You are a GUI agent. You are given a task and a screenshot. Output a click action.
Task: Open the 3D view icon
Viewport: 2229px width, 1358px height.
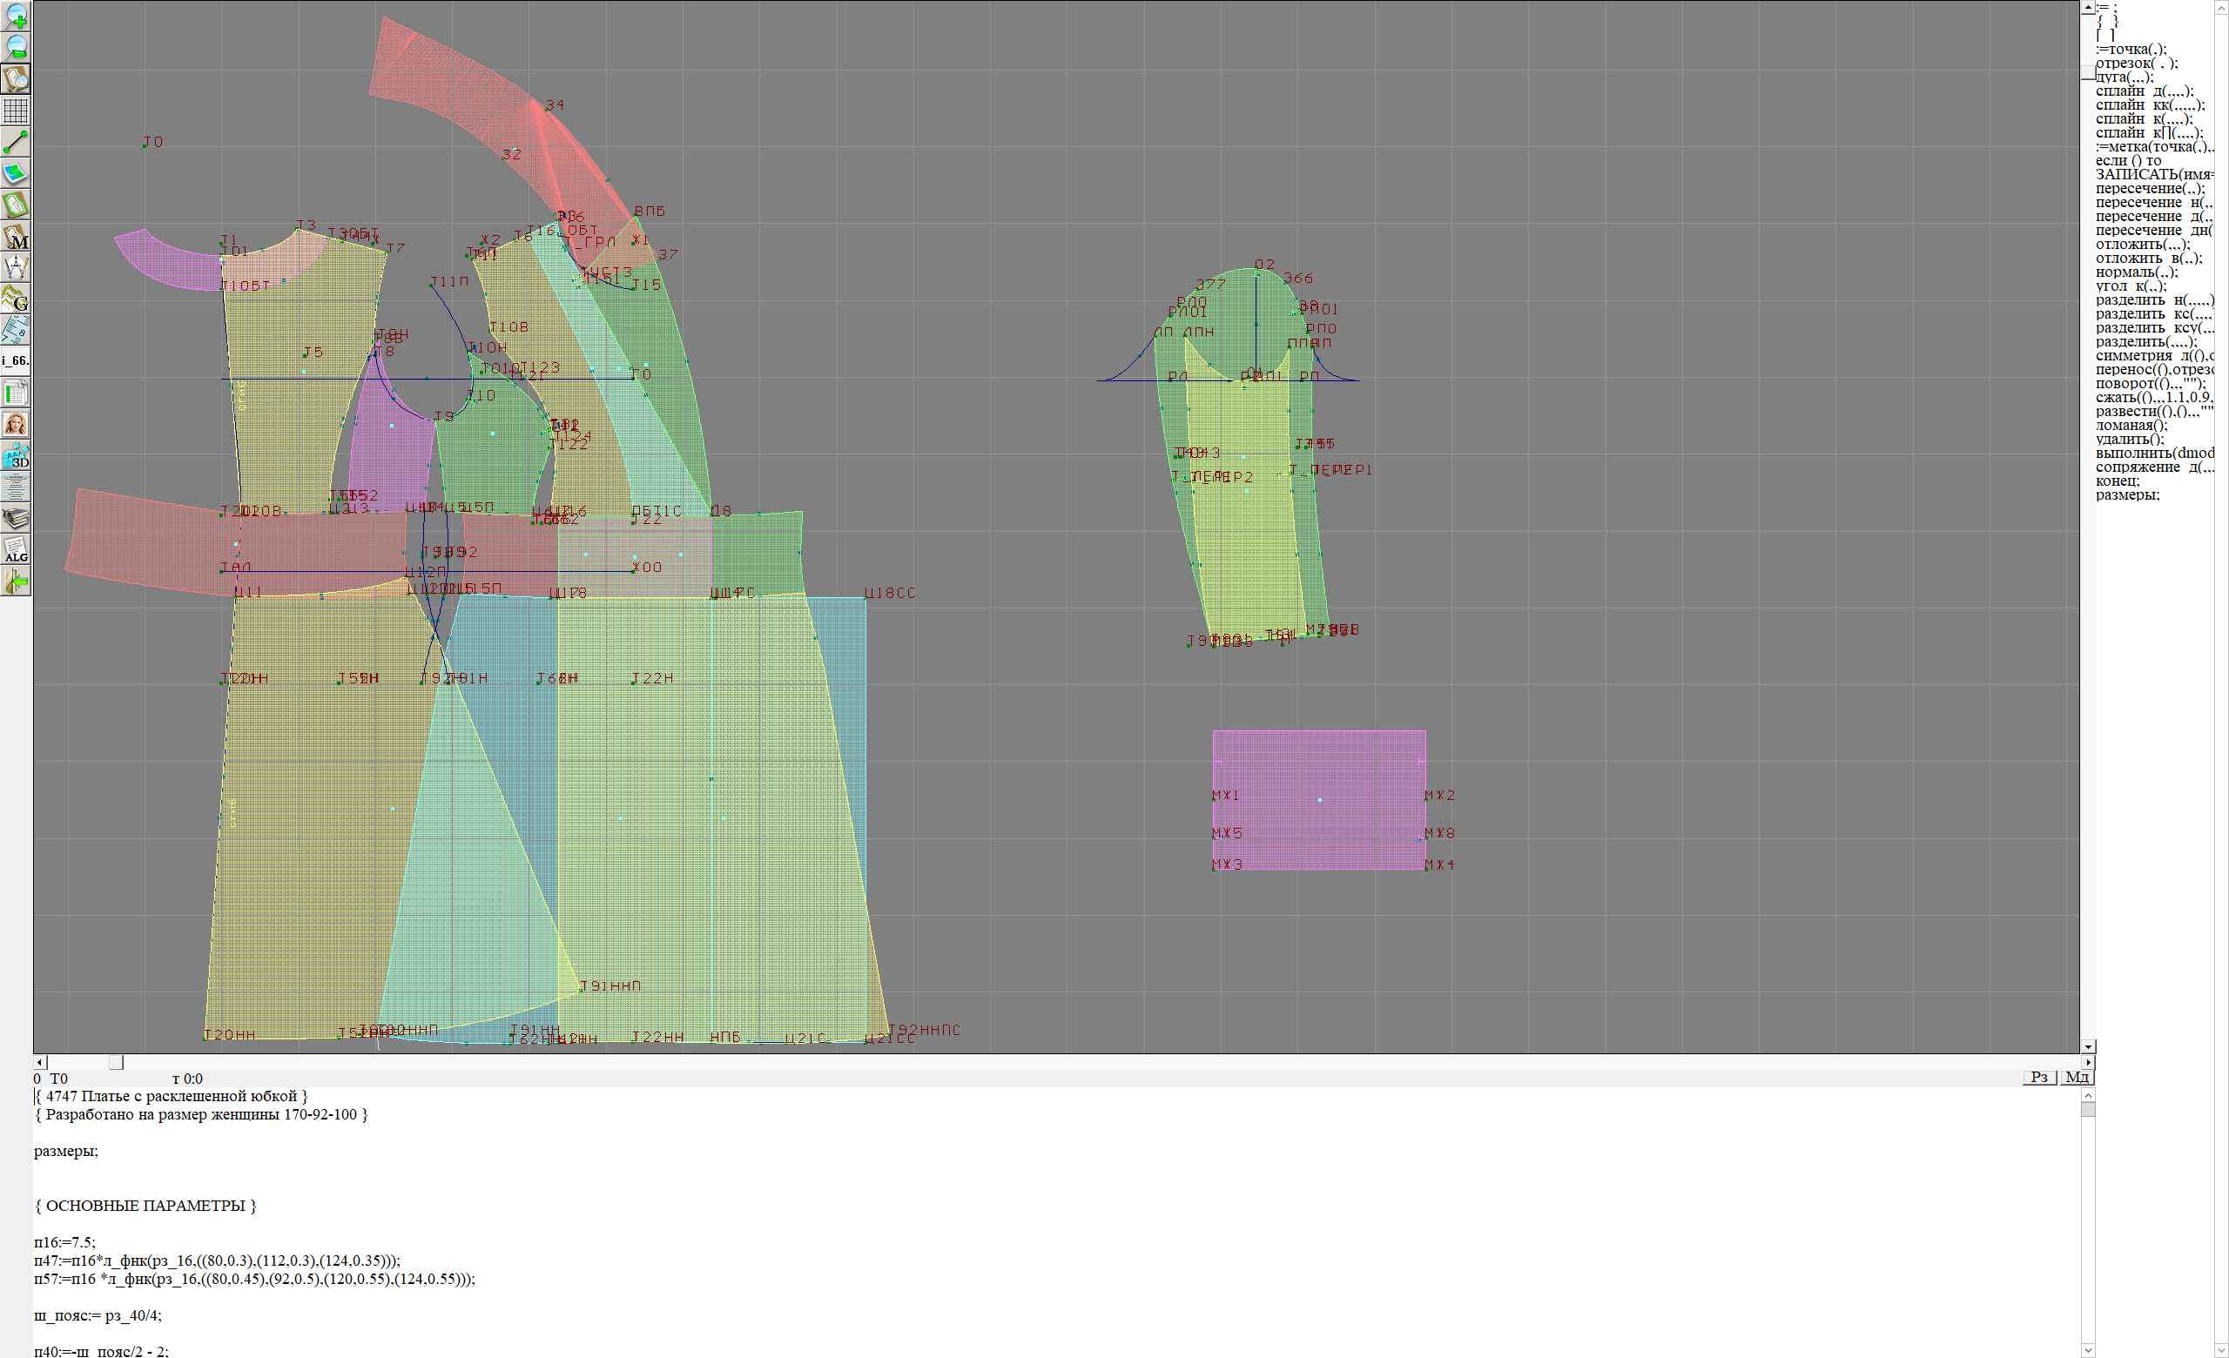pos(17,455)
